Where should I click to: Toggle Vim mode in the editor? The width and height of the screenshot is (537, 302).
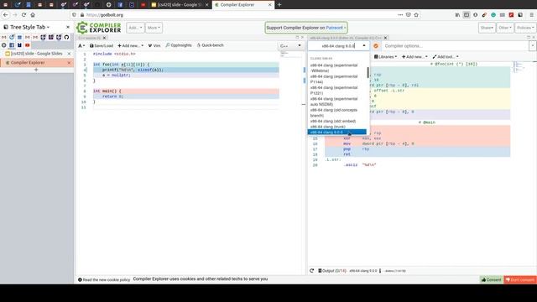pos(154,45)
